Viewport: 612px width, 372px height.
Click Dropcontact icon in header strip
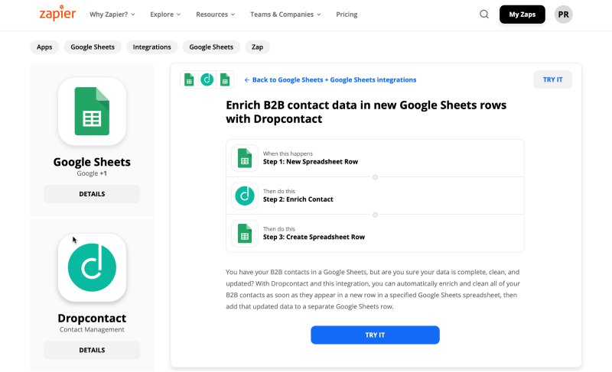point(207,79)
